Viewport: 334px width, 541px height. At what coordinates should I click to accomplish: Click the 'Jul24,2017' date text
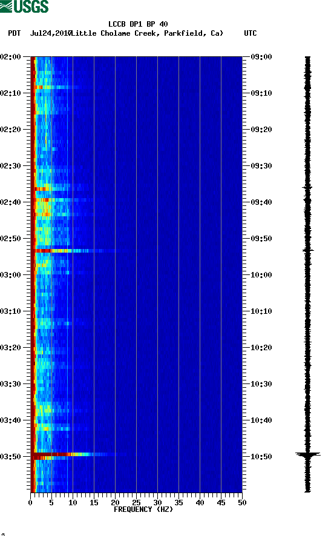click(x=51, y=33)
